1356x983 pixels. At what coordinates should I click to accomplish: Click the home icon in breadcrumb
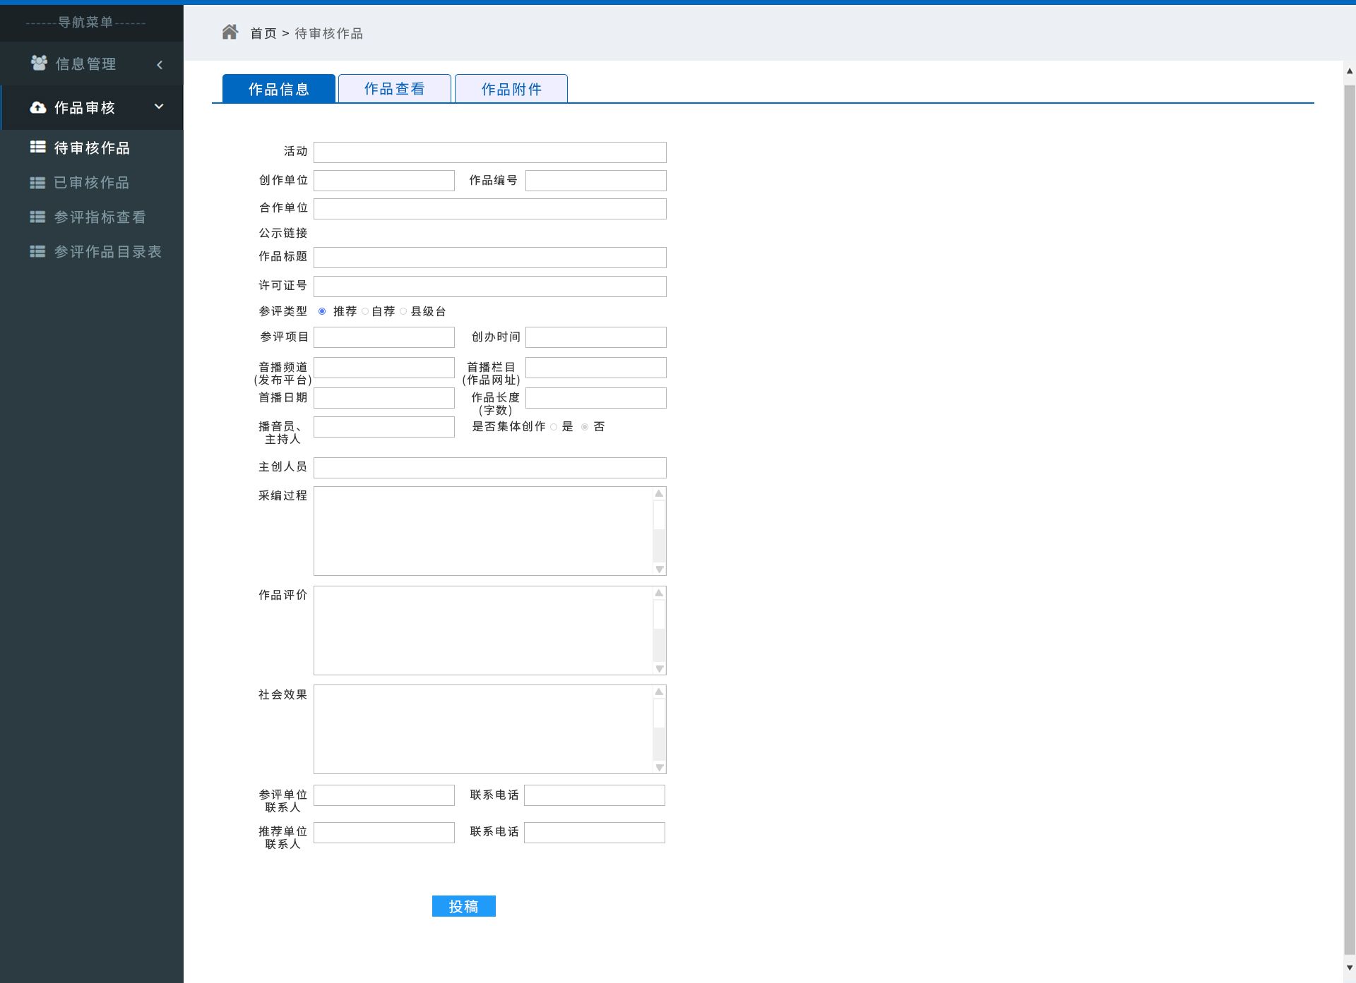(230, 32)
